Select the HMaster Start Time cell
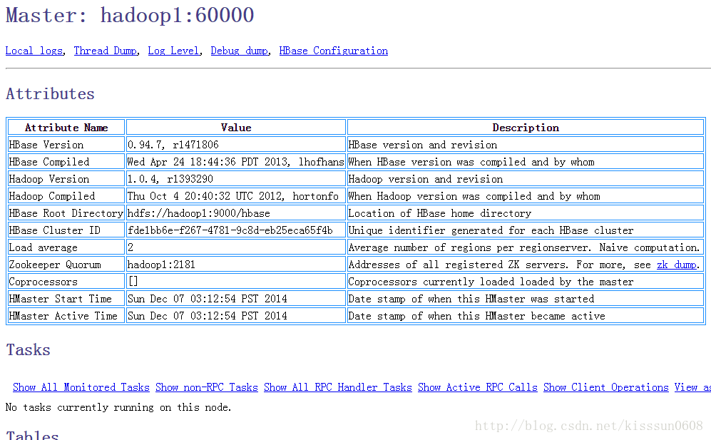 pos(66,299)
